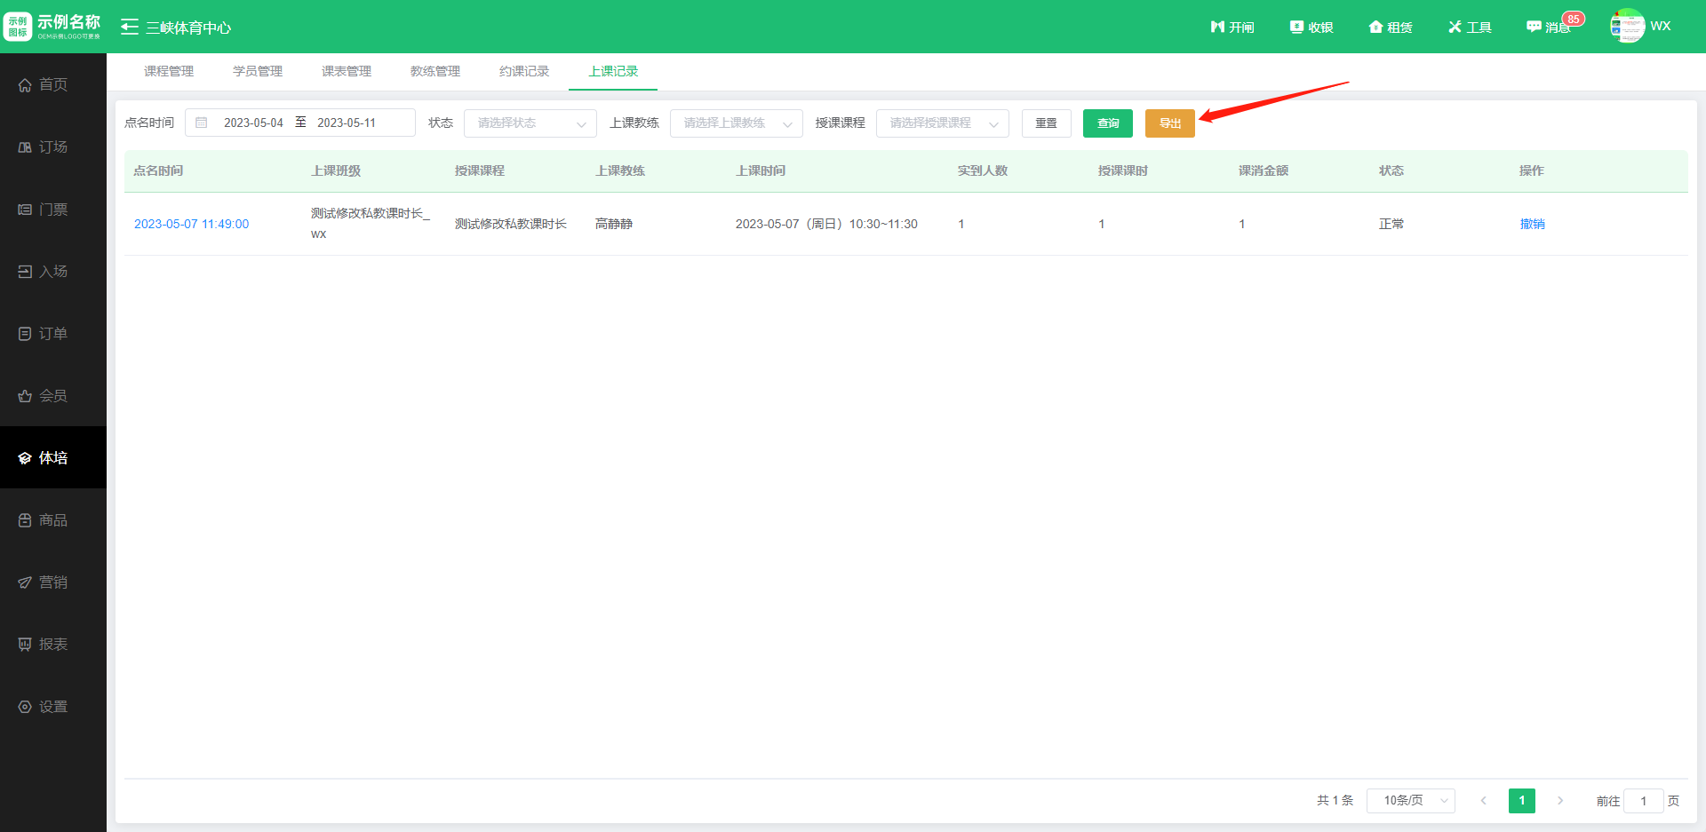Viewport: 1706px width, 832px height.
Task: Open the 工具 tools menu
Action: (x=1470, y=28)
